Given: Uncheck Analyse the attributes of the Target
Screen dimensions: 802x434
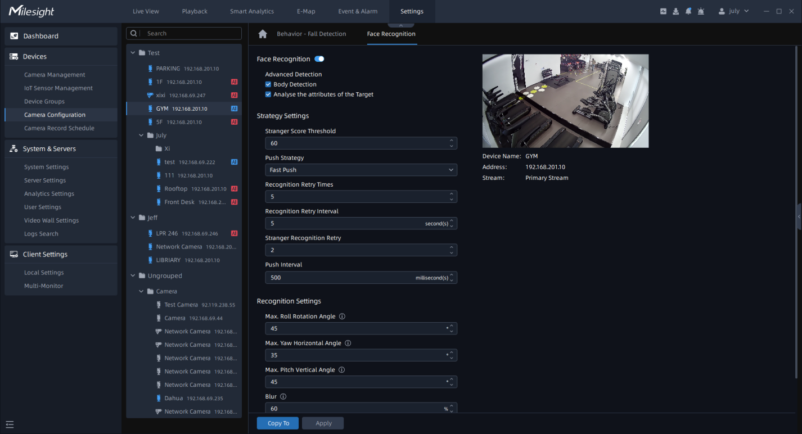Looking at the screenshot, I should click(x=268, y=94).
